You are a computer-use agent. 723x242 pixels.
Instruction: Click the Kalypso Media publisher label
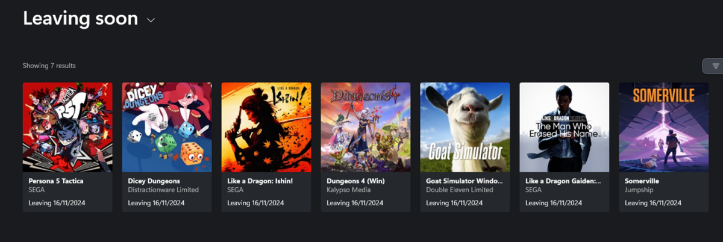(x=348, y=190)
